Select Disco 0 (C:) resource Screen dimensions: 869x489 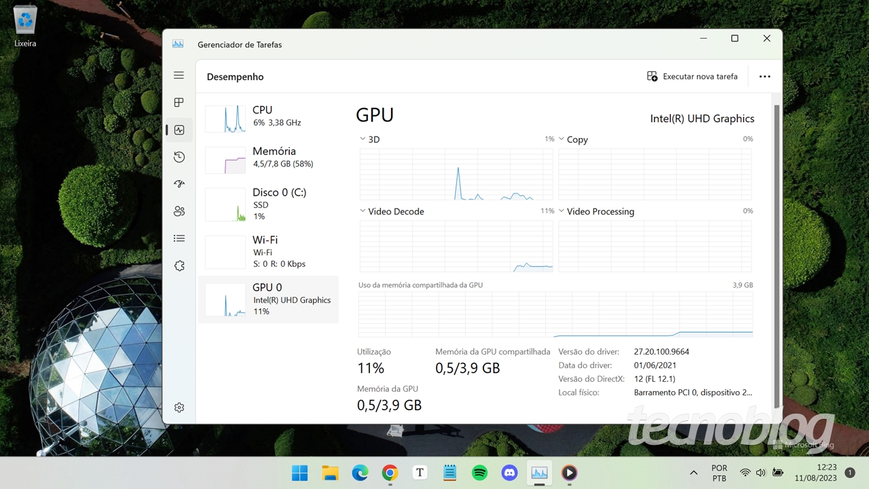[x=268, y=204]
